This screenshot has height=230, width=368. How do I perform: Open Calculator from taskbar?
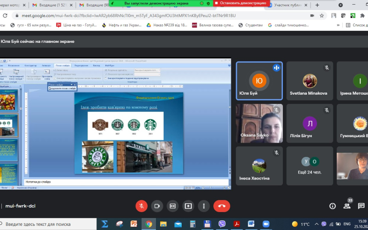pyautogui.click(x=192, y=224)
